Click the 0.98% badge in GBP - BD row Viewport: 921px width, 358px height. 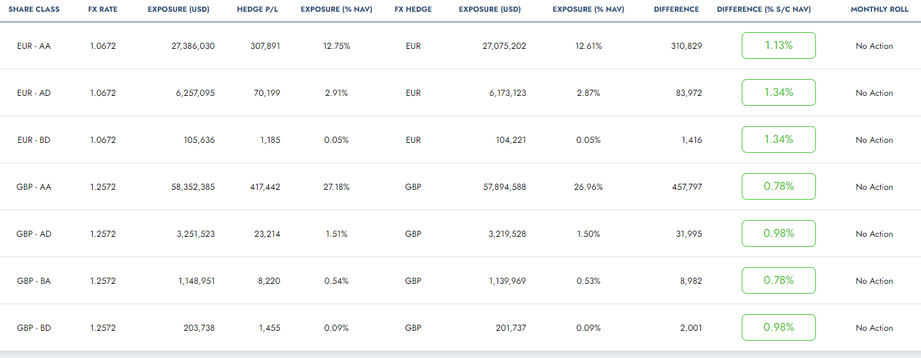778,328
